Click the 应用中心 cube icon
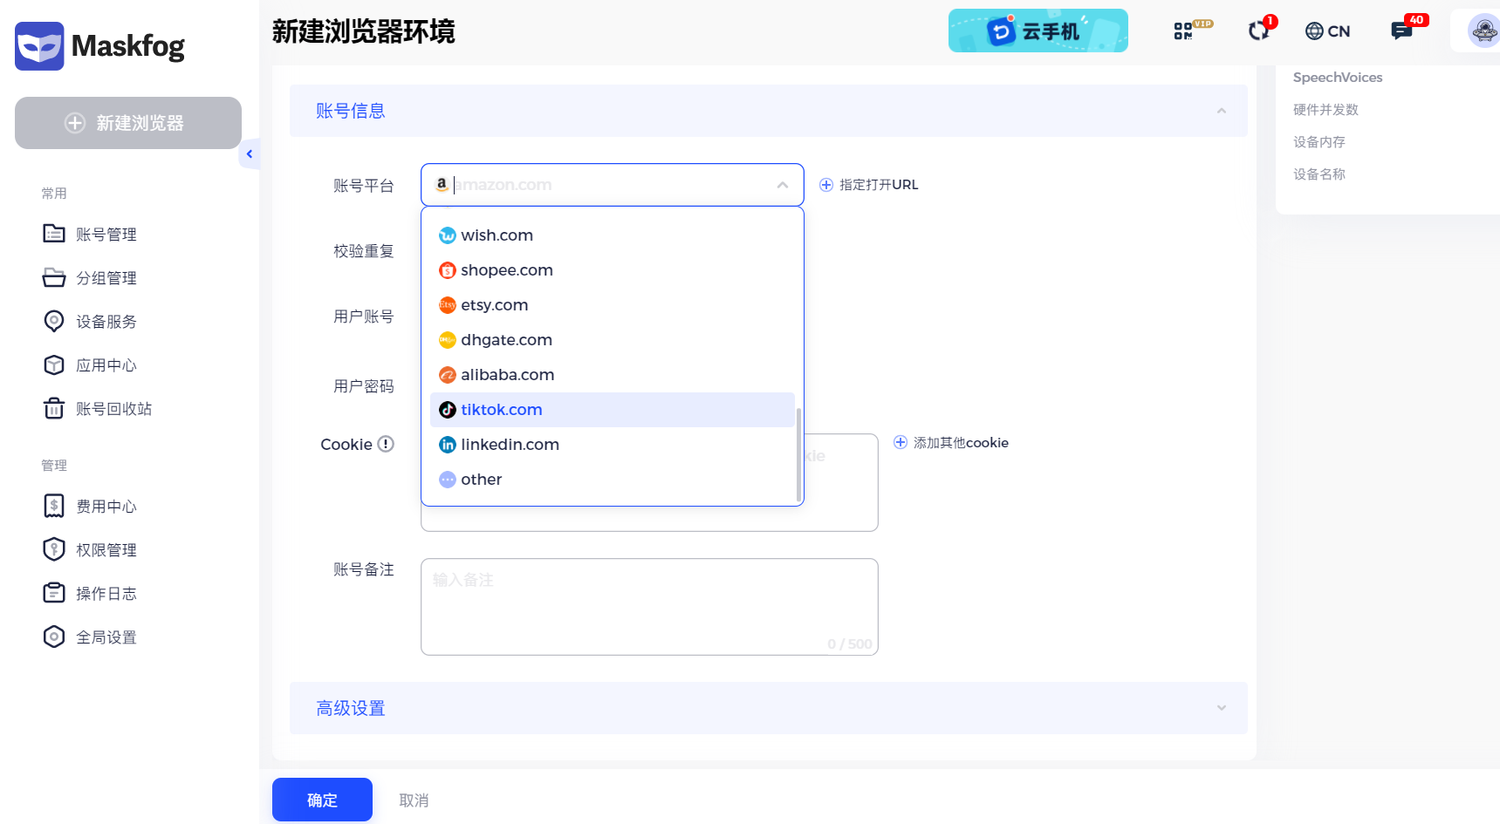Image resolution: width=1500 pixels, height=824 pixels. pos(54,364)
